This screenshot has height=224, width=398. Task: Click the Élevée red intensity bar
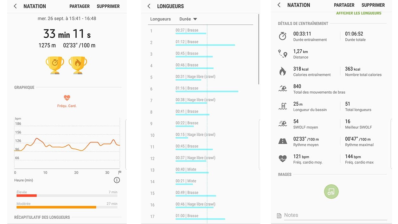(x=27, y=196)
